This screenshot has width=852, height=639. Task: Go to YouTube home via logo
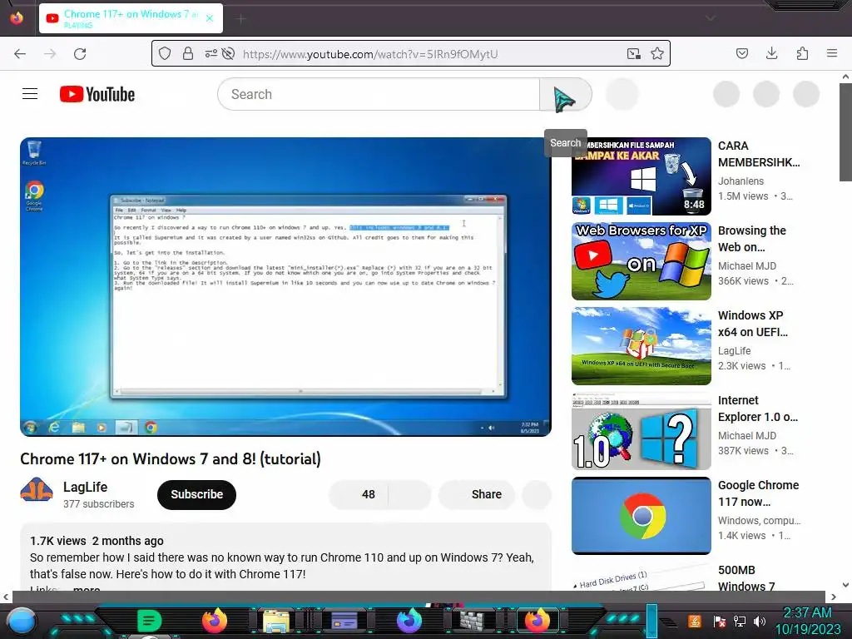[x=97, y=94]
